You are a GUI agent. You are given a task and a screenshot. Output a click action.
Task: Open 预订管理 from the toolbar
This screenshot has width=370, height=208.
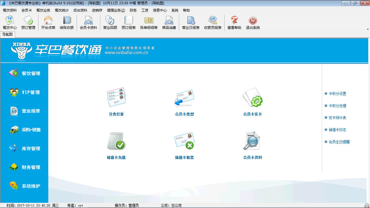point(28,23)
